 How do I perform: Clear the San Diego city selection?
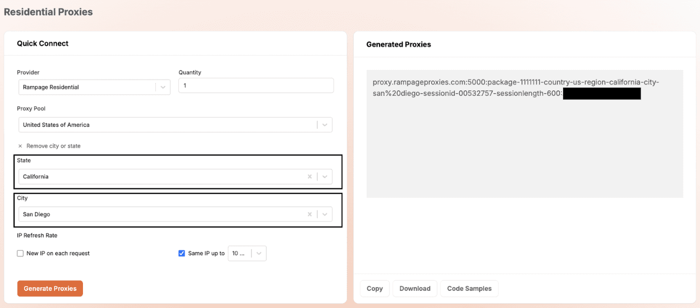pos(309,215)
